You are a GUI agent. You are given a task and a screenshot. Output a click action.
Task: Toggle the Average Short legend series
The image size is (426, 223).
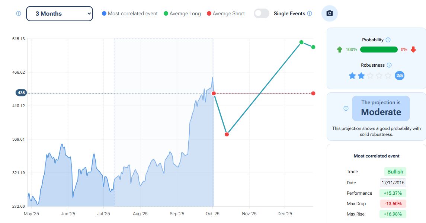(225, 13)
